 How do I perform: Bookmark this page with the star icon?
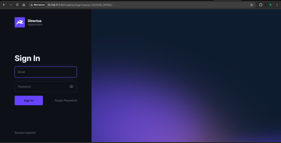tap(251, 5)
